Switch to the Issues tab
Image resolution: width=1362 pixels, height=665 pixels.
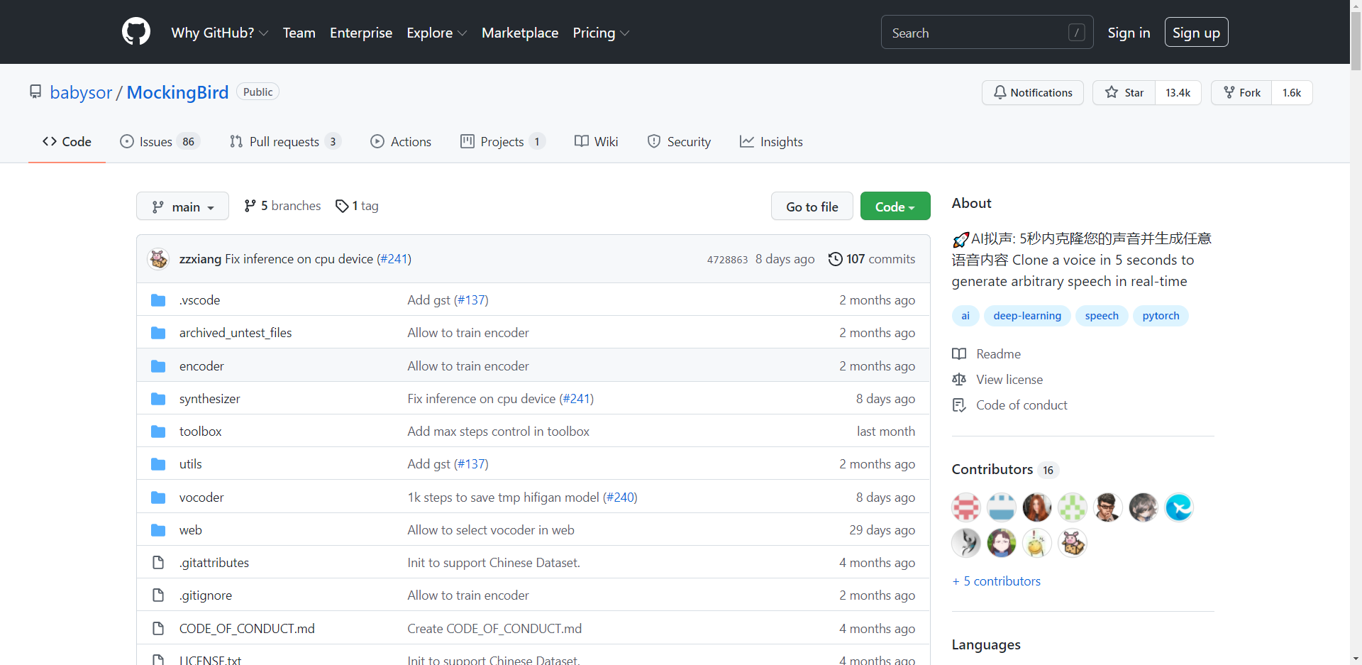coord(160,142)
